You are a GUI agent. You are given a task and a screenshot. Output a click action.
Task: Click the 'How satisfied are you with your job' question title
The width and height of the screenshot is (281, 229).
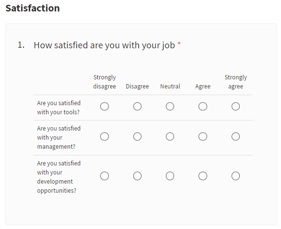[x=105, y=45]
